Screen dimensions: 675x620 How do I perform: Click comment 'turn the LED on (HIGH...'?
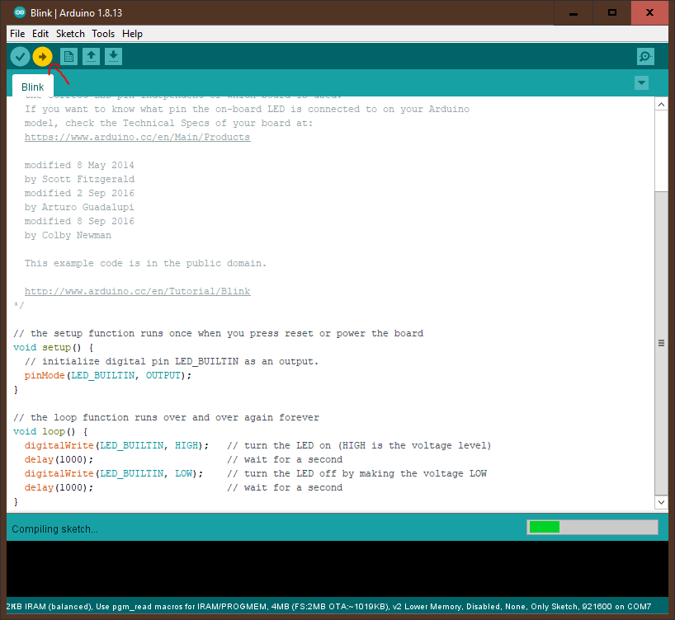359,445
